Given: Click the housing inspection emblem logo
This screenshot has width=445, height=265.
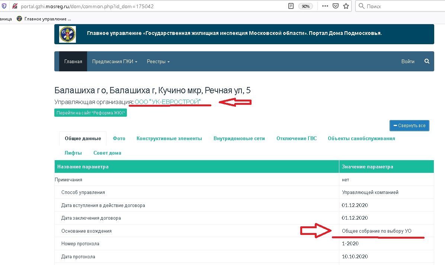Looking at the screenshot, I should click(x=68, y=34).
